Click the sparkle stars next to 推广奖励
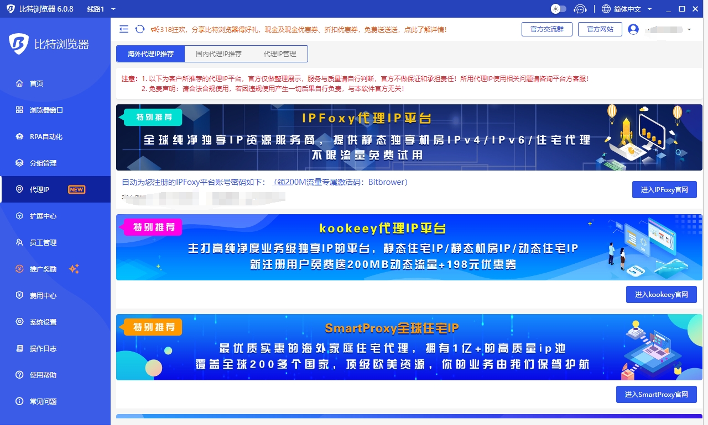Image resolution: width=708 pixels, height=425 pixels. pos(74,269)
